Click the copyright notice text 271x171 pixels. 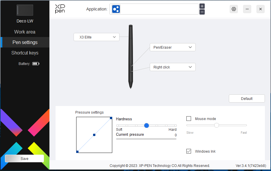coord(160,166)
